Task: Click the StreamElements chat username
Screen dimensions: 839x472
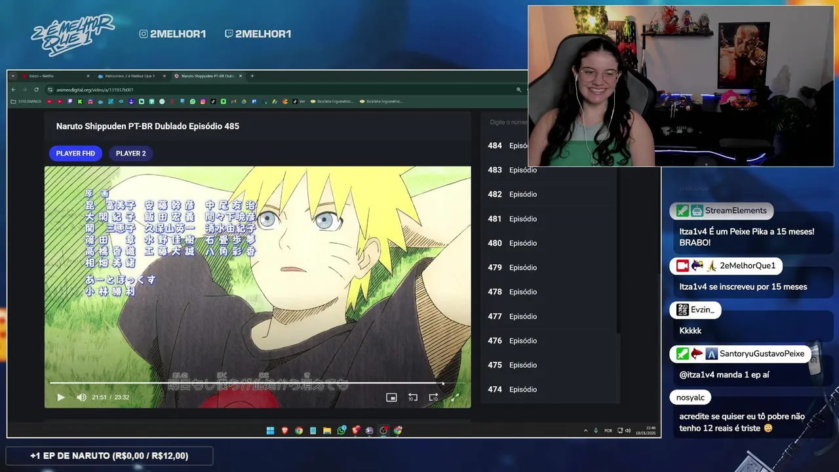Action: (735, 210)
